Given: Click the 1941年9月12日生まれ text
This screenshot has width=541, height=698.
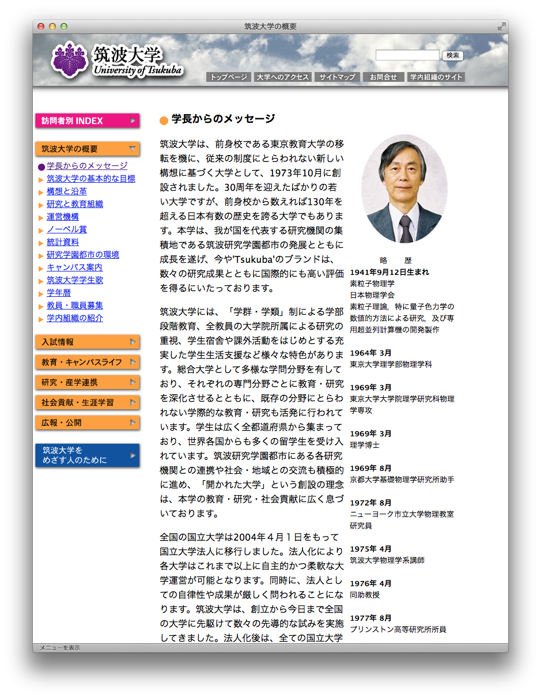Looking at the screenshot, I should click(x=389, y=272).
